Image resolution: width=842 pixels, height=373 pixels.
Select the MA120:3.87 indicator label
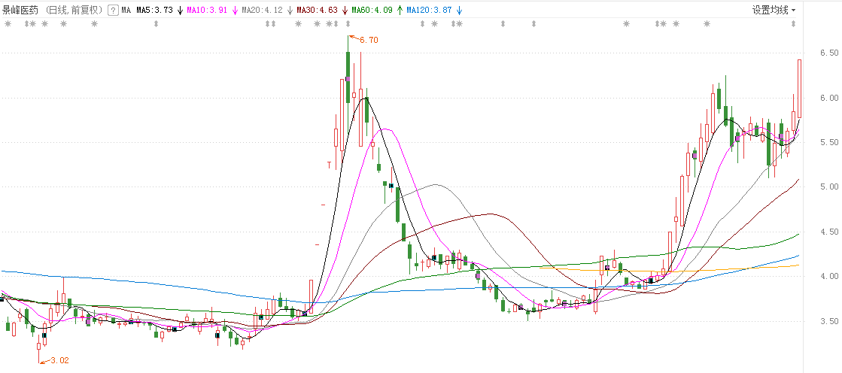pyautogui.click(x=430, y=11)
